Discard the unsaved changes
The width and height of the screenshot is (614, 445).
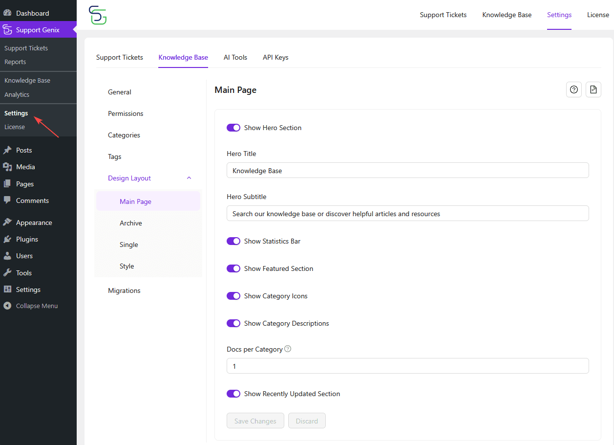coord(307,421)
